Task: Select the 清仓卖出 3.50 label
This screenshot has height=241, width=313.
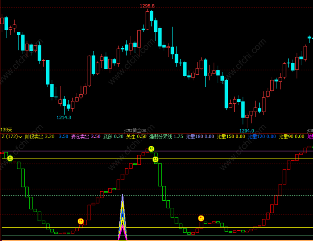Action: [x=86, y=137]
